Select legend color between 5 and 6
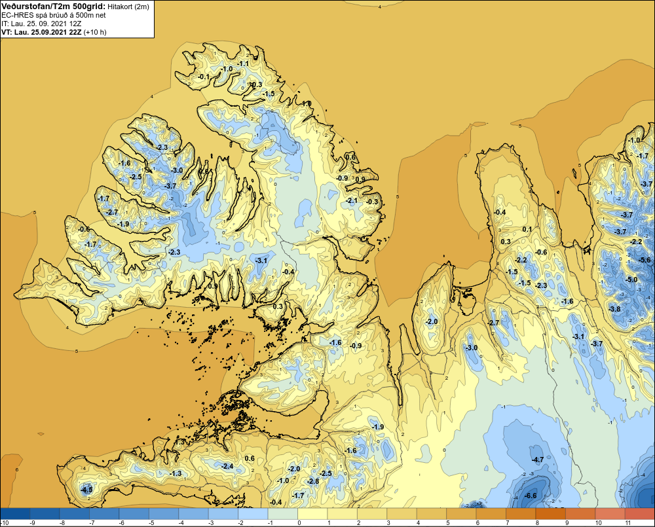The width and height of the screenshot is (655, 527). coord(461,513)
